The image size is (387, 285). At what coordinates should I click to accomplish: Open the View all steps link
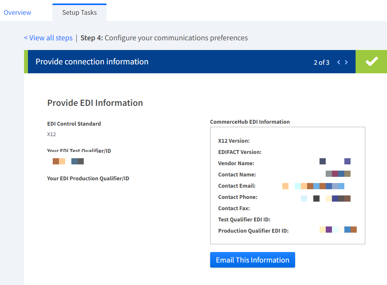[x=48, y=38]
